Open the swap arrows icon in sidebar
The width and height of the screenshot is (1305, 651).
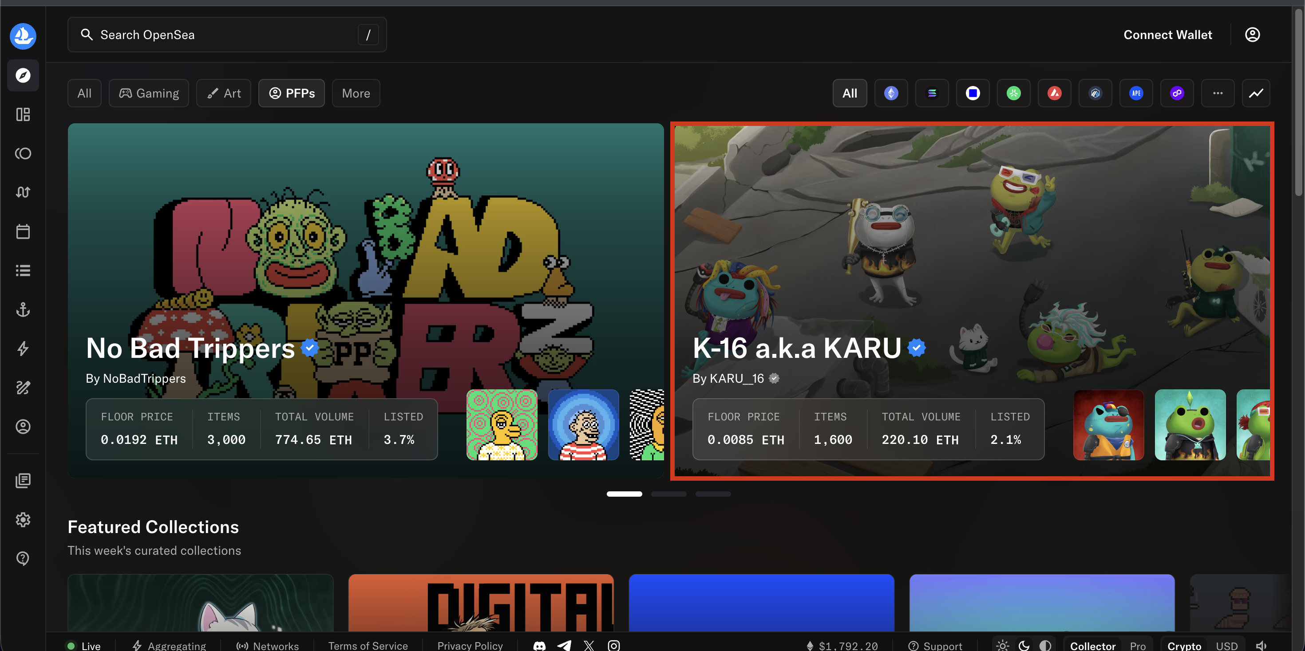click(x=23, y=192)
